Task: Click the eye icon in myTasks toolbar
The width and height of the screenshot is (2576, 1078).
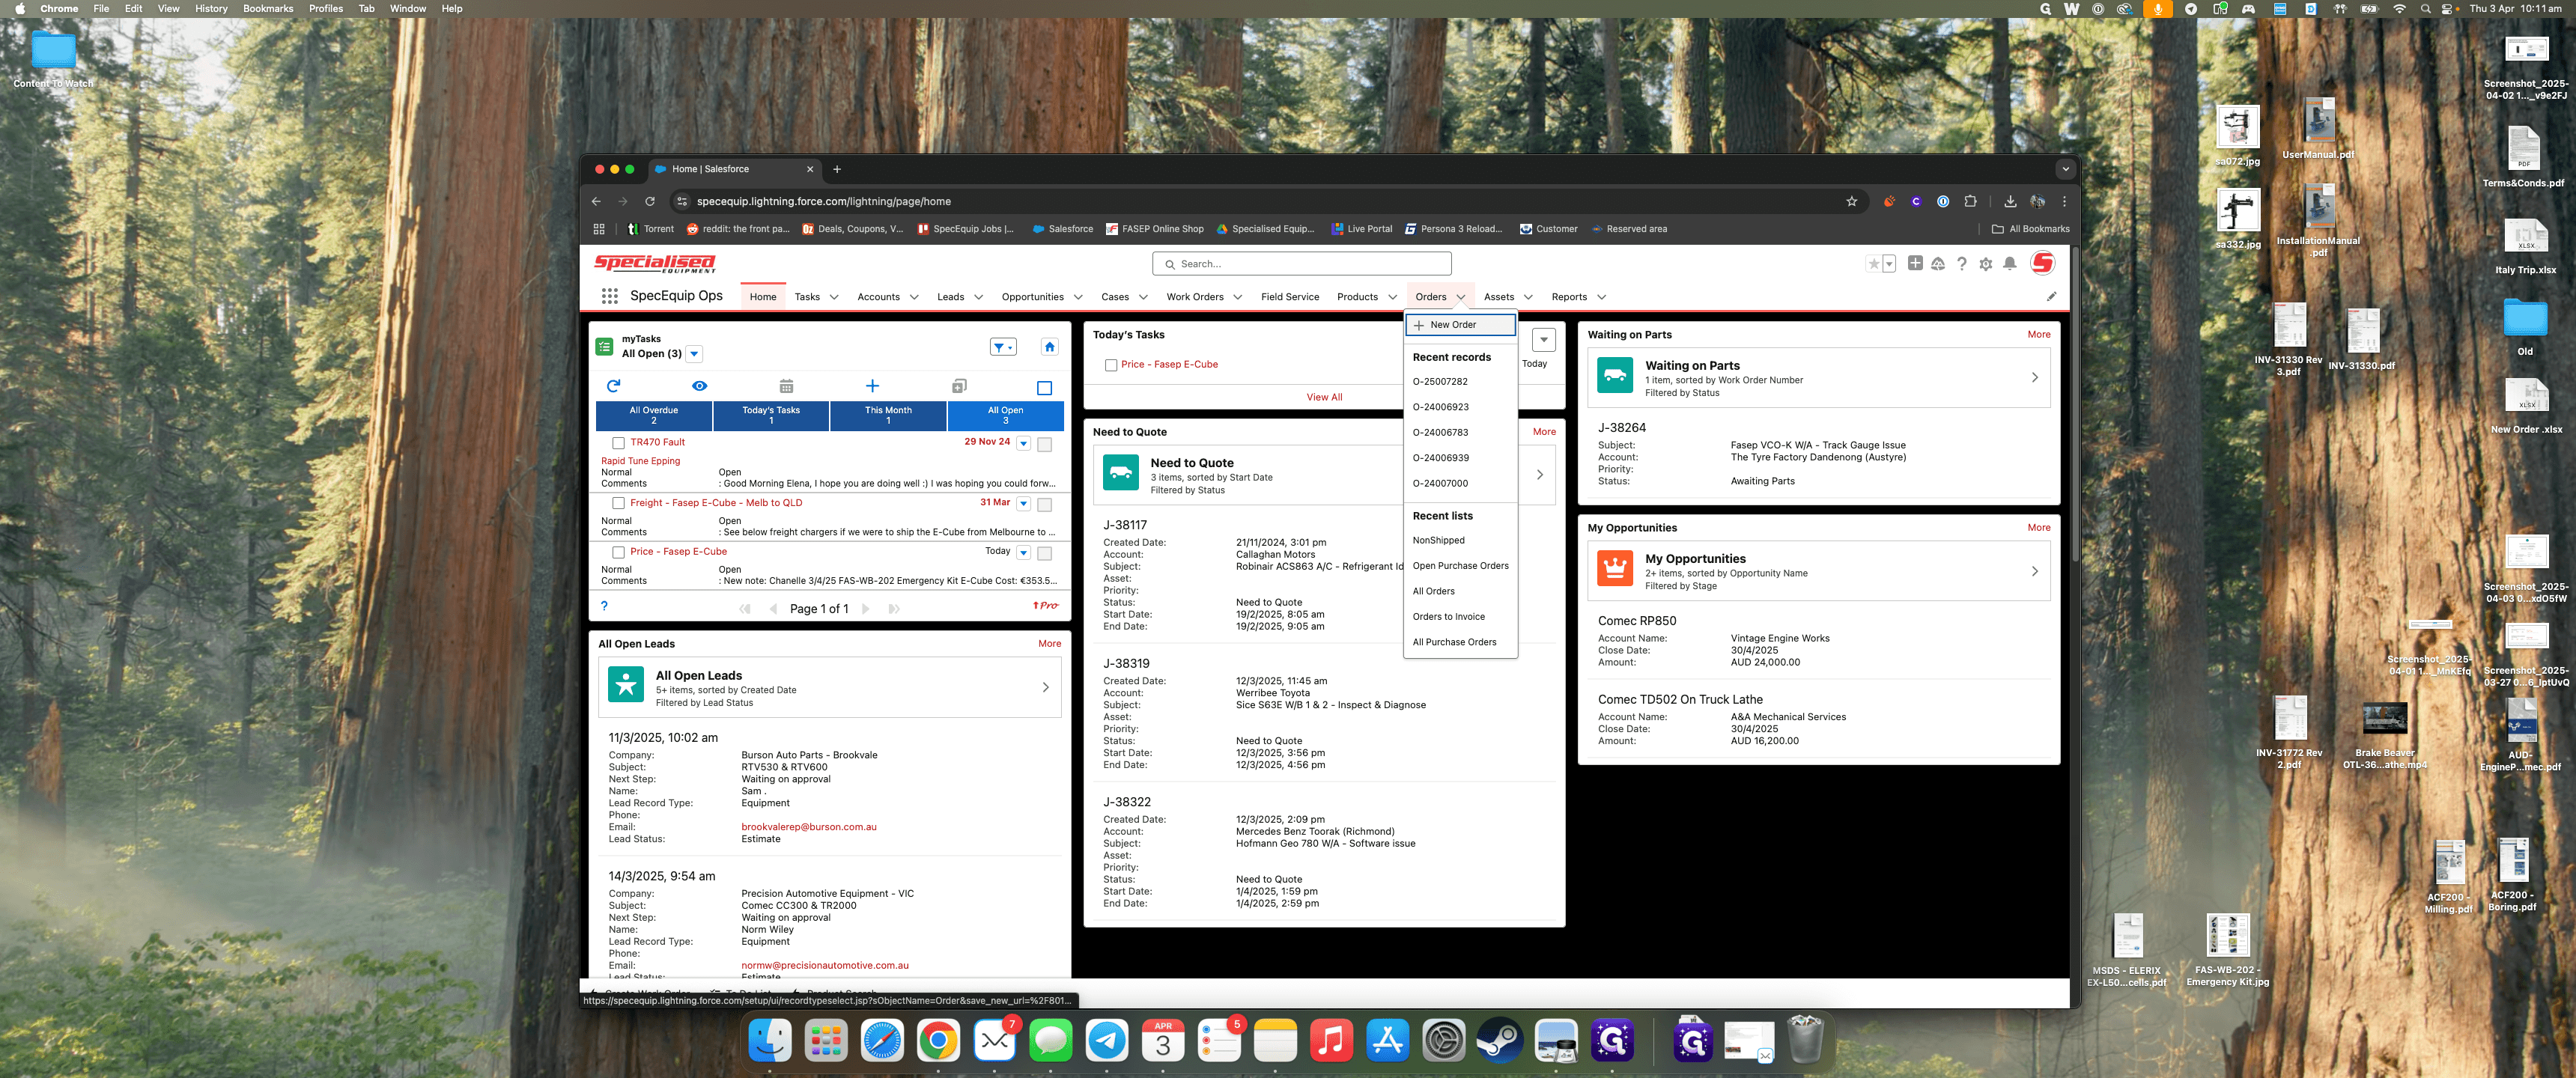Action: [x=700, y=386]
